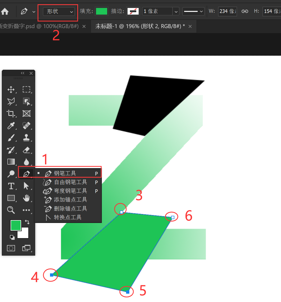Select the Eraser tool
The width and height of the screenshot is (281, 302).
click(26, 150)
